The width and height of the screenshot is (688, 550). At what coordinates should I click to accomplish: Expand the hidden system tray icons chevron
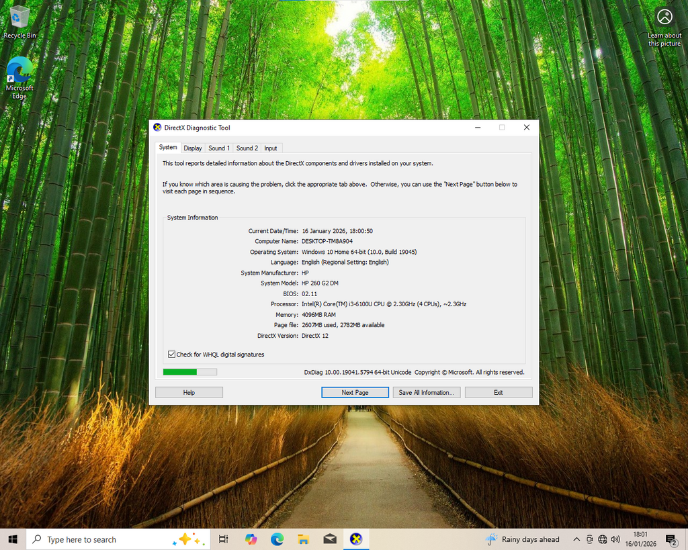click(576, 539)
